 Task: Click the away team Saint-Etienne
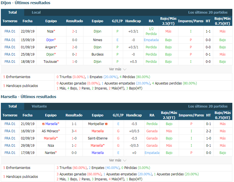click(x=98, y=138)
